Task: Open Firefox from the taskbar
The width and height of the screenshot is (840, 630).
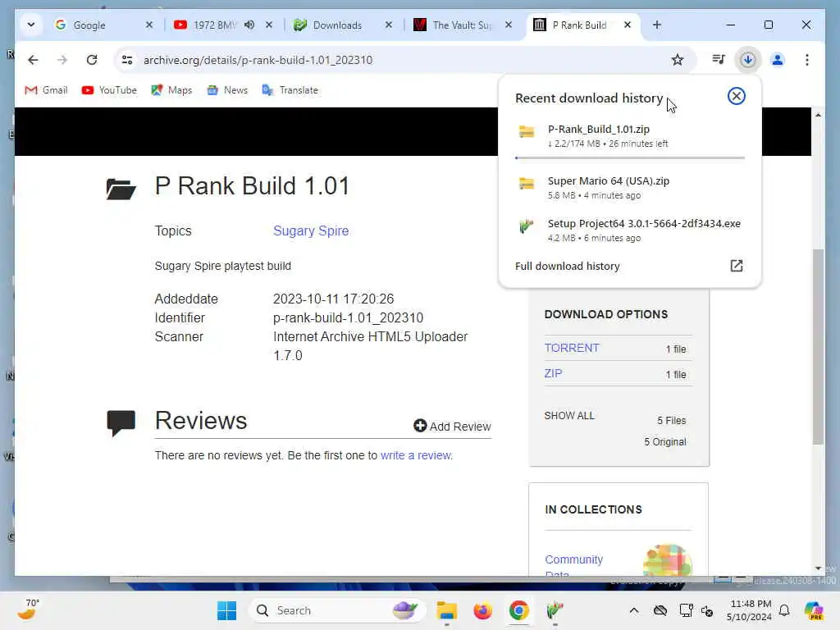Action: 482,610
